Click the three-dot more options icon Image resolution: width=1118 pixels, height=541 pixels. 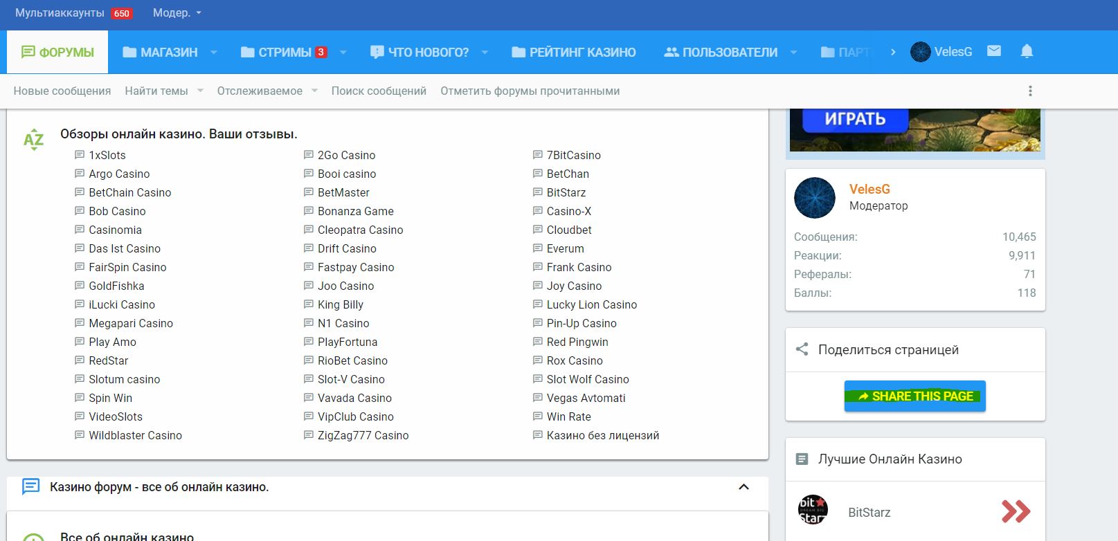click(x=1030, y=91)
